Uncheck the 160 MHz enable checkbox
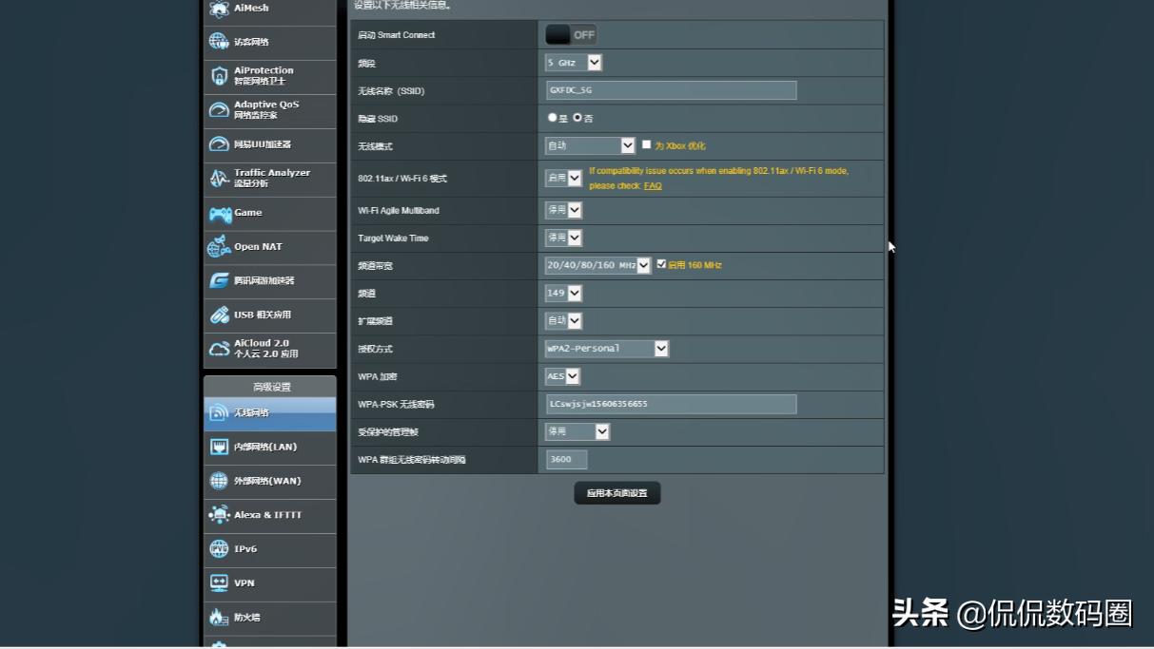 coord(661,265)
